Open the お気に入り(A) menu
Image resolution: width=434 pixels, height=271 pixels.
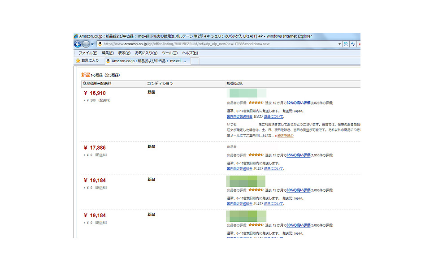pyautogui.click(x=146, y=53)
